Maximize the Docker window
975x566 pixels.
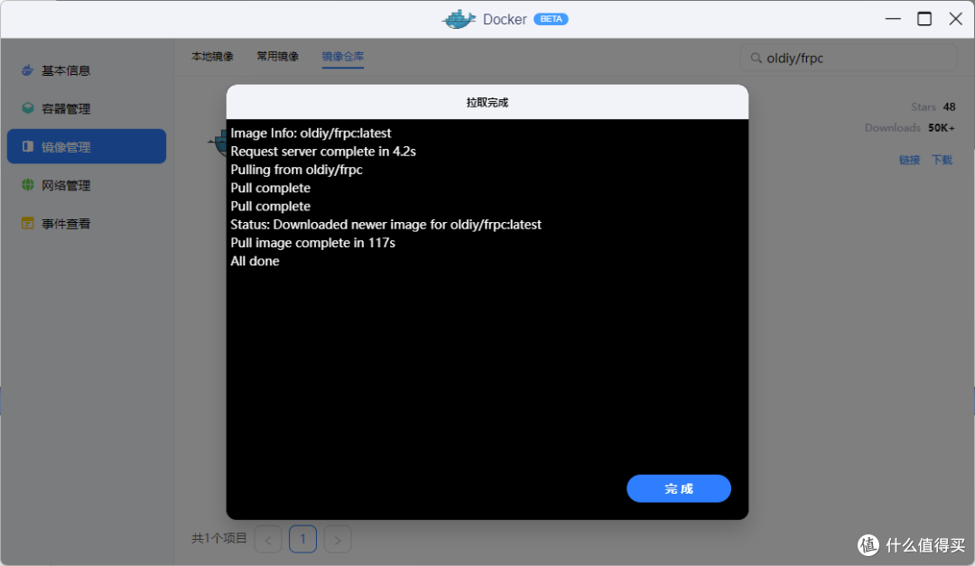coord(924,19)
